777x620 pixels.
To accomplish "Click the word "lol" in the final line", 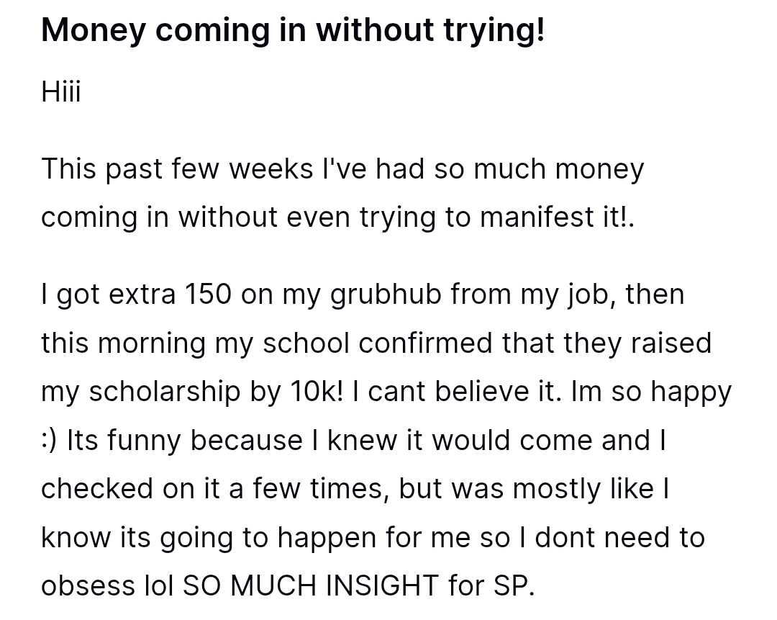I will (x=158, y=586).
